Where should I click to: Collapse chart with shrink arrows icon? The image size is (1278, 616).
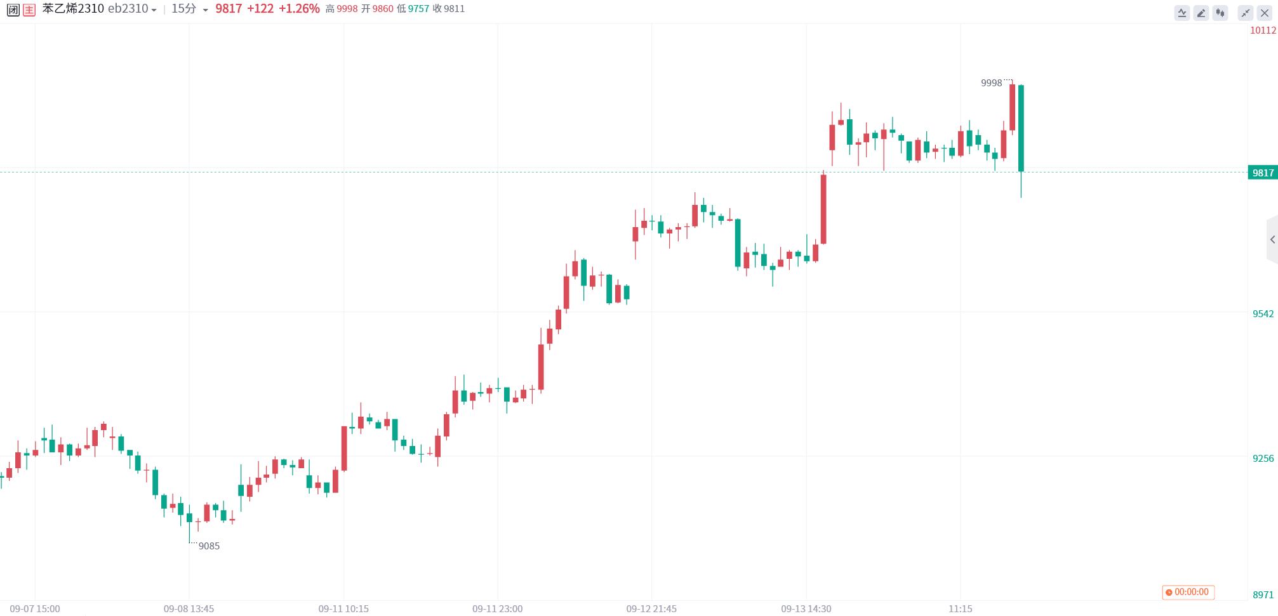pyautogui.click(x=1246, y=13)
